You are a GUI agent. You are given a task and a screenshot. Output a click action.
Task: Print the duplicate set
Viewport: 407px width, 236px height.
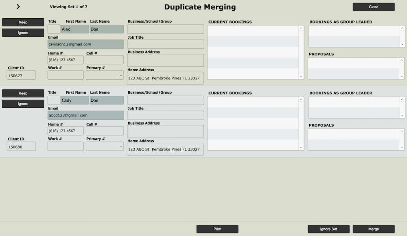(x=217, y=229)
